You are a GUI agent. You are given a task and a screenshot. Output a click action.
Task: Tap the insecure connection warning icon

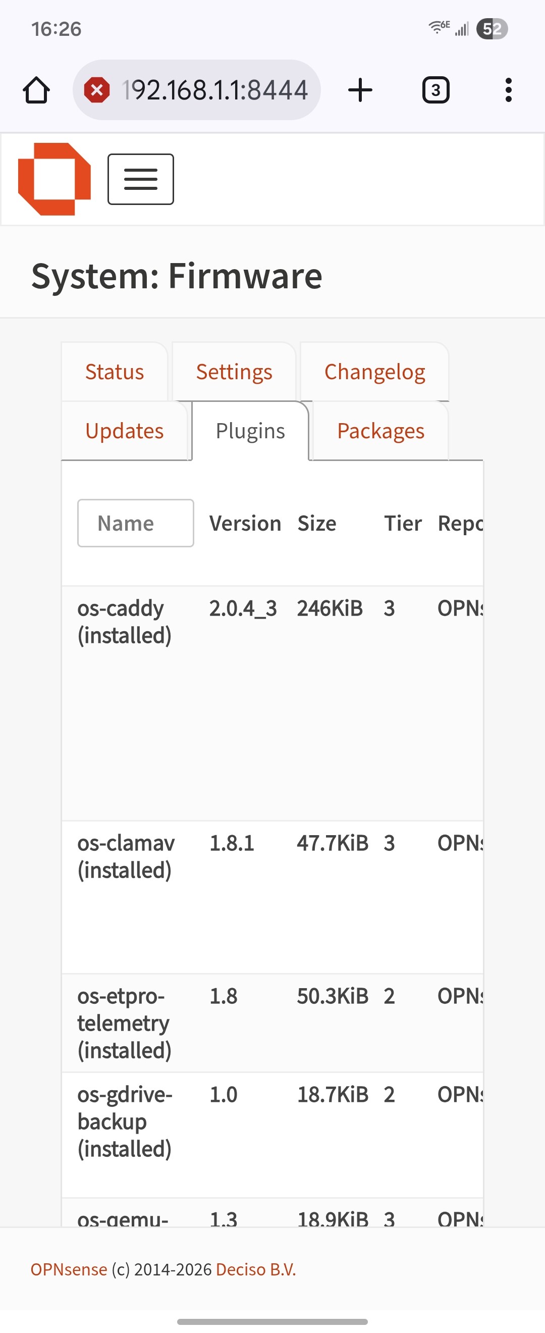[97, 90]
